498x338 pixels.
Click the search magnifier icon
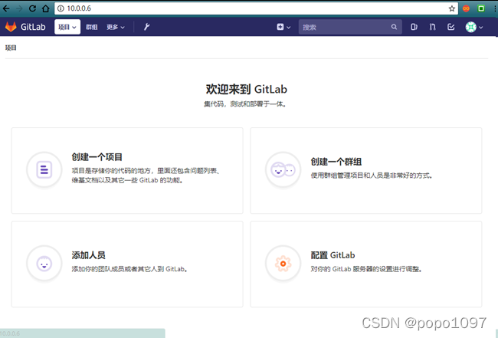click(x=394, y=27)
